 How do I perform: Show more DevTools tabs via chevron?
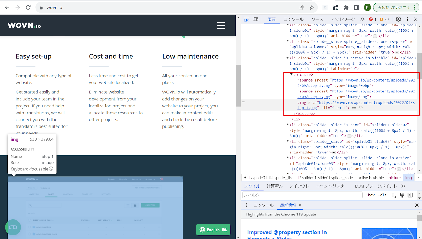(x=362, y=19)
